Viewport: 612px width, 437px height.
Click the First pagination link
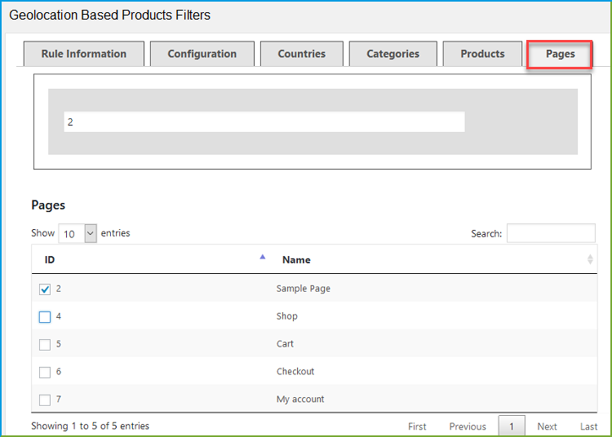click(417, 426)
